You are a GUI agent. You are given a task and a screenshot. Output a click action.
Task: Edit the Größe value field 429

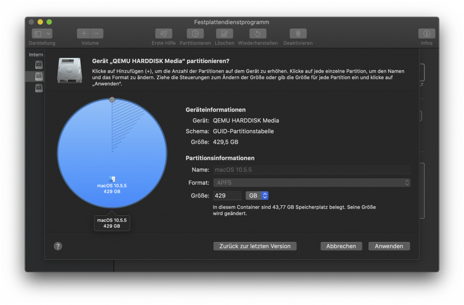pos(227,196)
